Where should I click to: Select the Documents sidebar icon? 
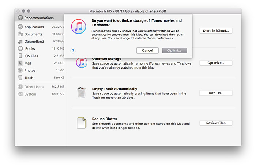click(x=20, y=34)
